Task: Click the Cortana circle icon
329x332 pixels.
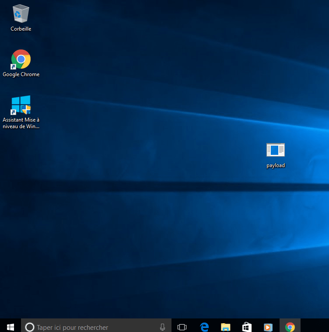Action: (30, 327)
